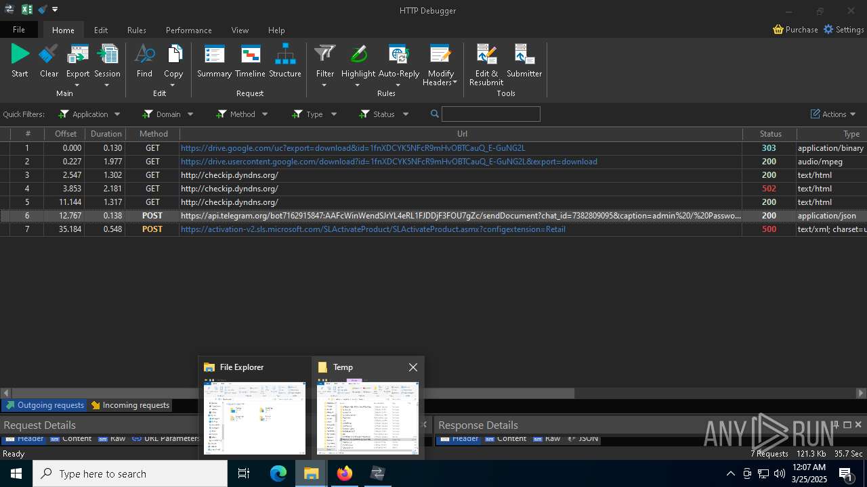Select the api.telegram.org POST request row
867x487 pixels.
click(x=433, y=216)
